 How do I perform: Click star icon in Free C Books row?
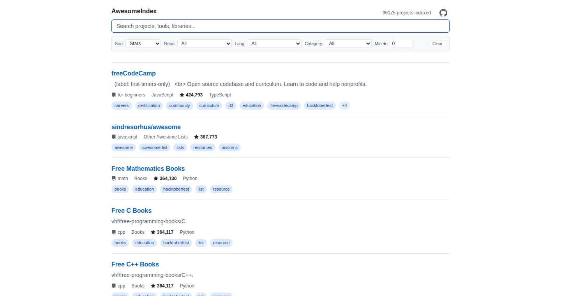(x=153, y=232)
